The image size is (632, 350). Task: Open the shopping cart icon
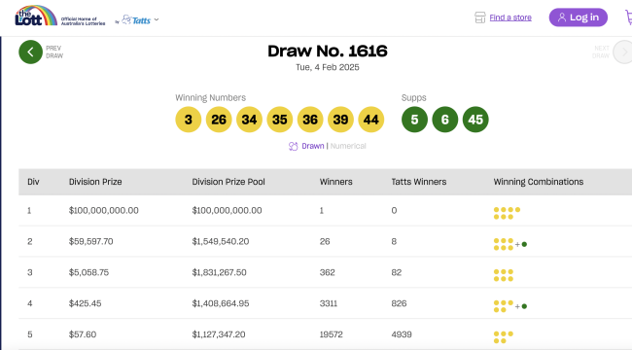[x=628, y=17]
